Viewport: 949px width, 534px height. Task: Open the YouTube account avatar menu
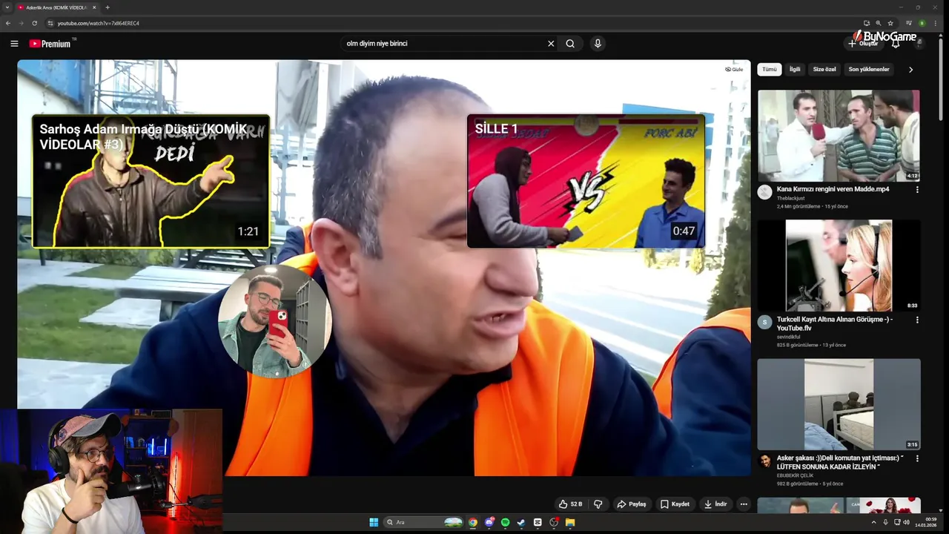click(919, 44)
